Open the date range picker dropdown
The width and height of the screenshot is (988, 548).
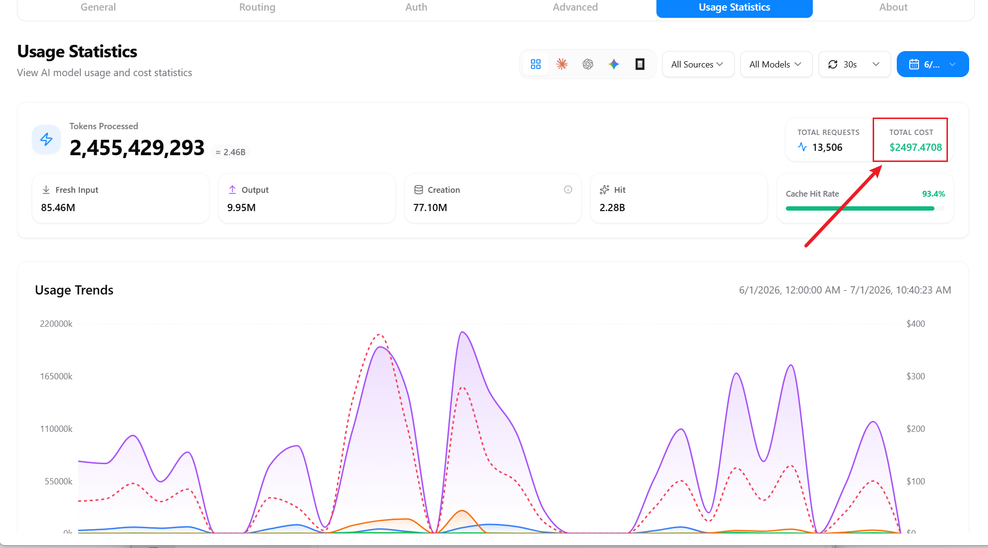(932, 64)
